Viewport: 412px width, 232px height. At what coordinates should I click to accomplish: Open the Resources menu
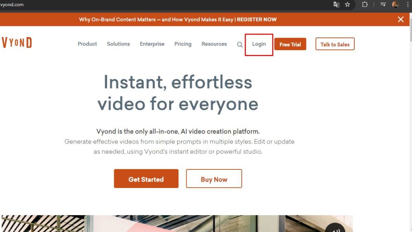click(x=214, y=44)
